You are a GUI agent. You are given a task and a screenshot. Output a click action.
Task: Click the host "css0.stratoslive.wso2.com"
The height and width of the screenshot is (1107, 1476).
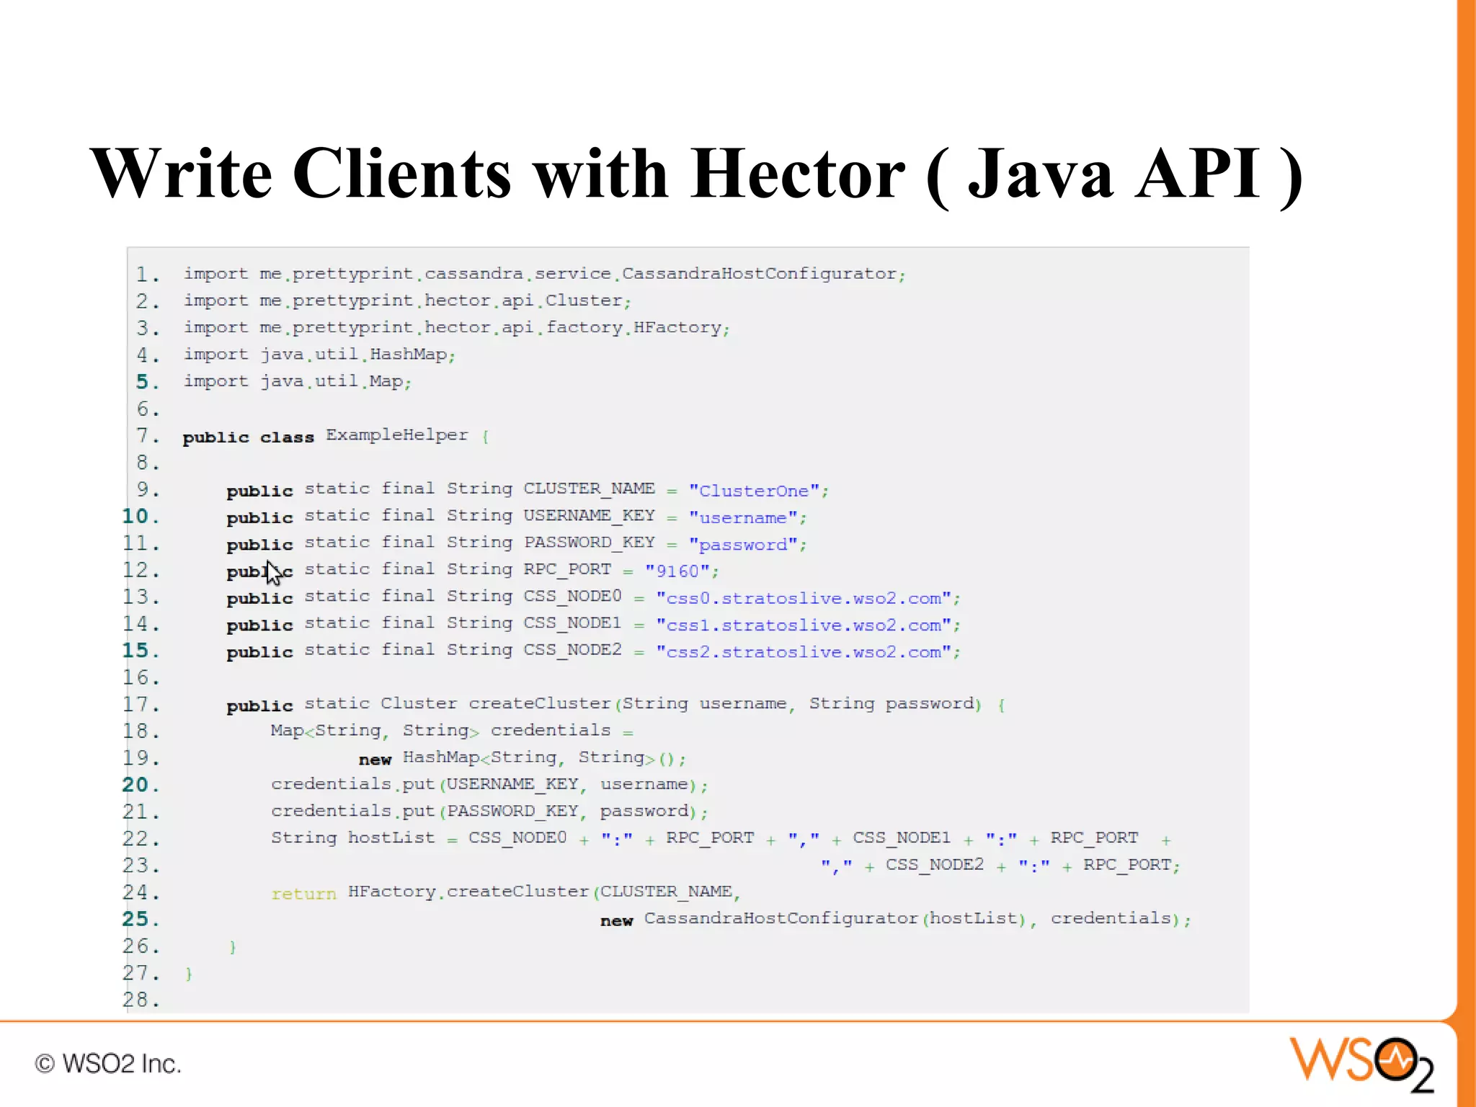pos(804,598)
